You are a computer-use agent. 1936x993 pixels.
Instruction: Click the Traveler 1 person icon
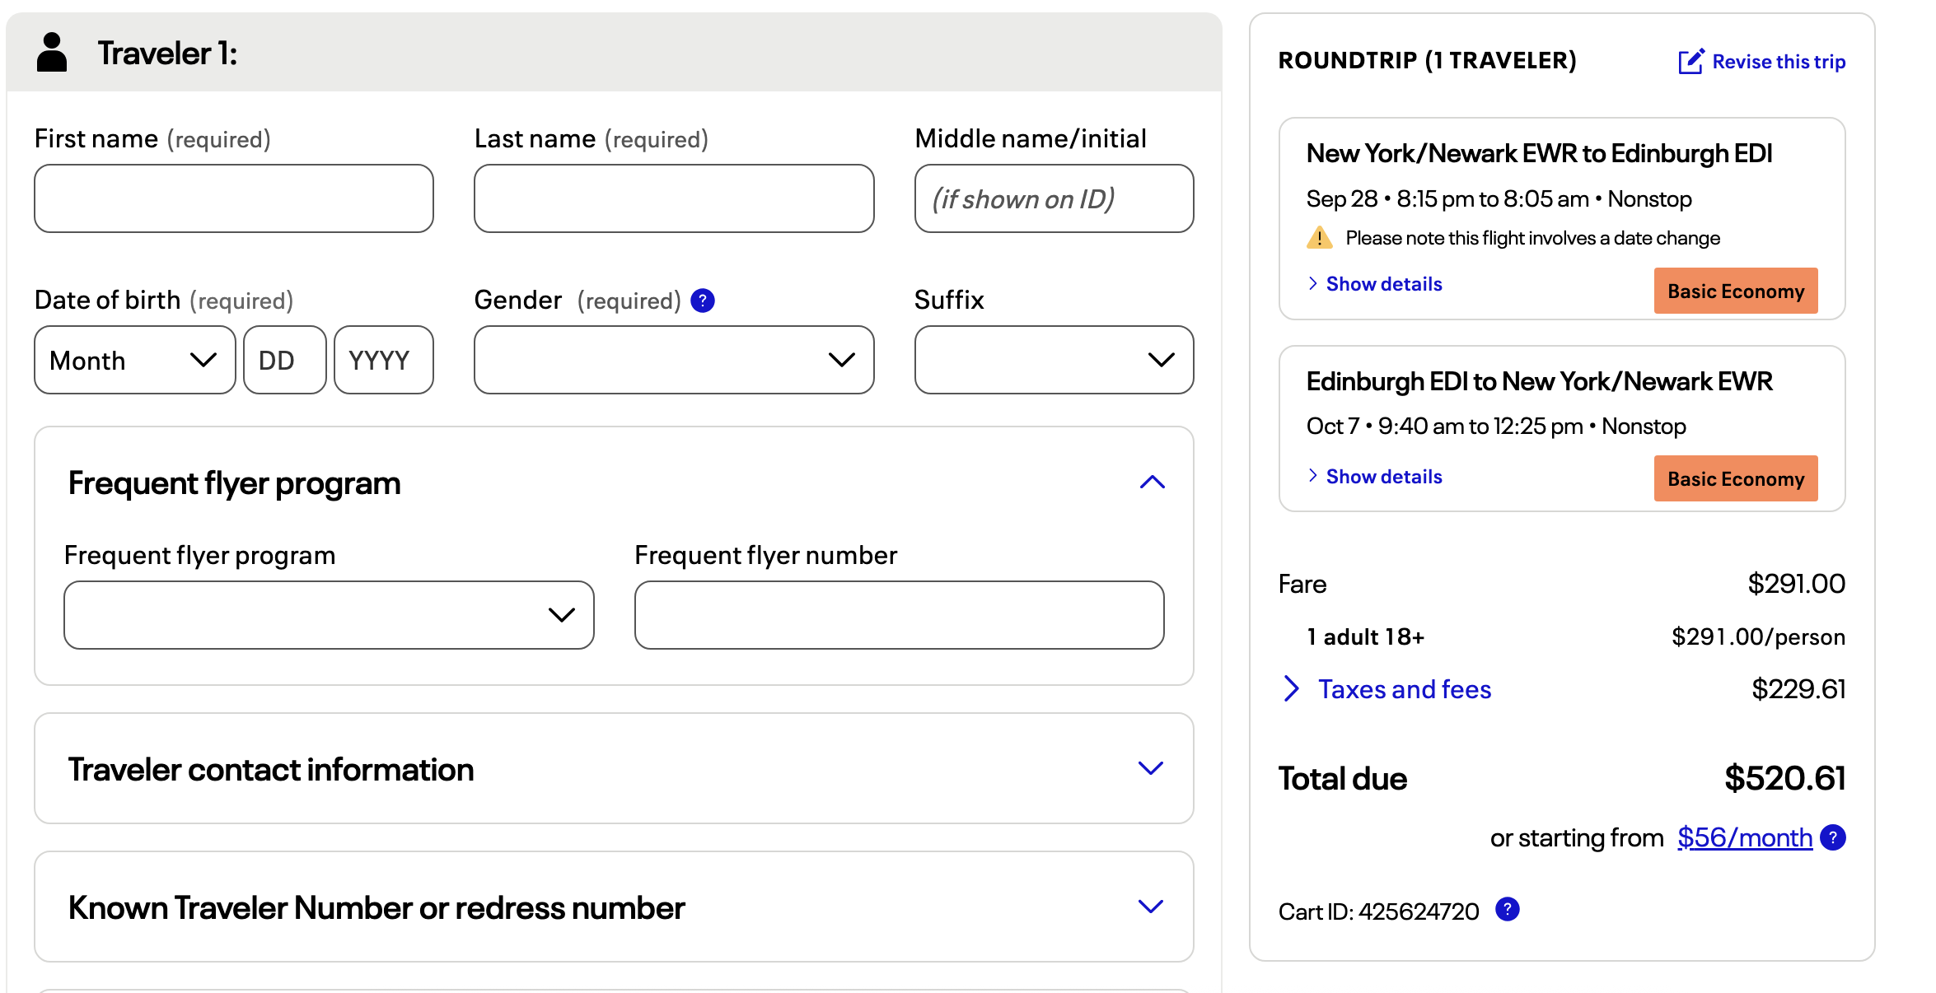coord(52,53)
